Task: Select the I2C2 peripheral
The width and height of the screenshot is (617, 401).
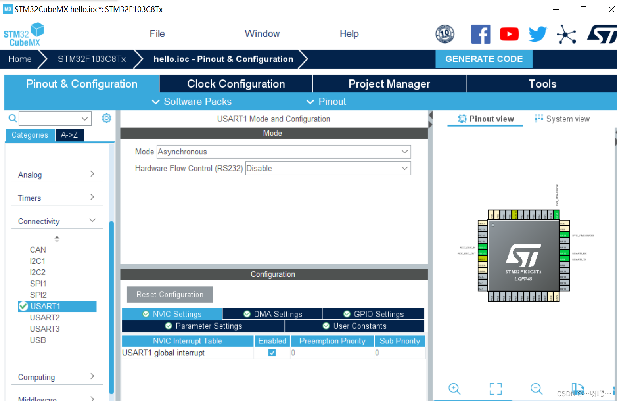Action: tap(38, 272)
